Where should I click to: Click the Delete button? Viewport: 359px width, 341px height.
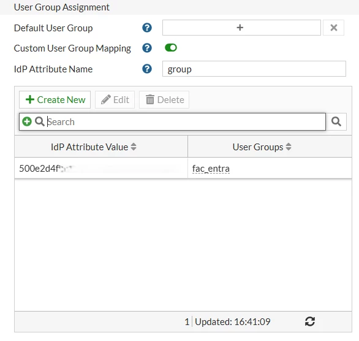(164, 100)
